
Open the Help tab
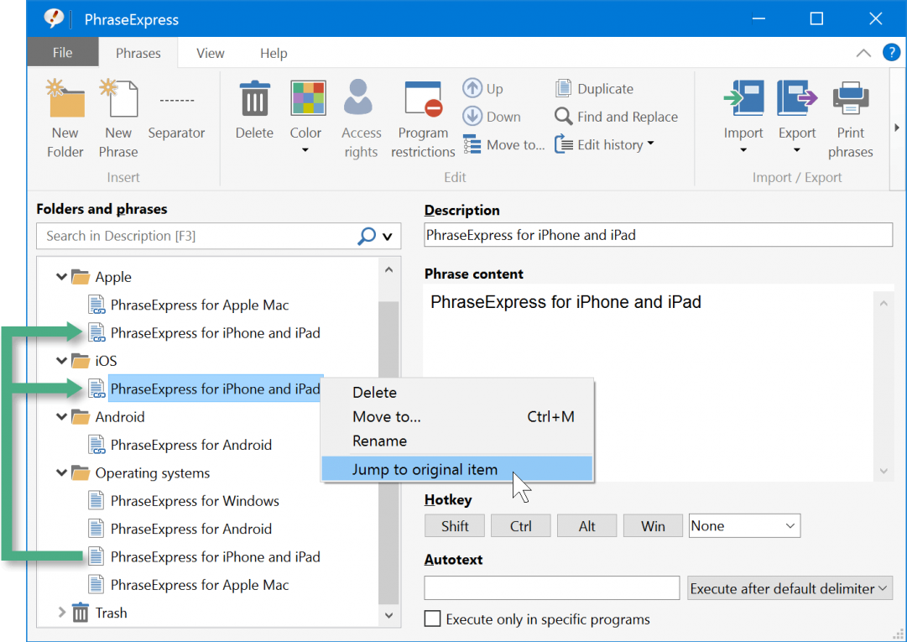(274, 53)
